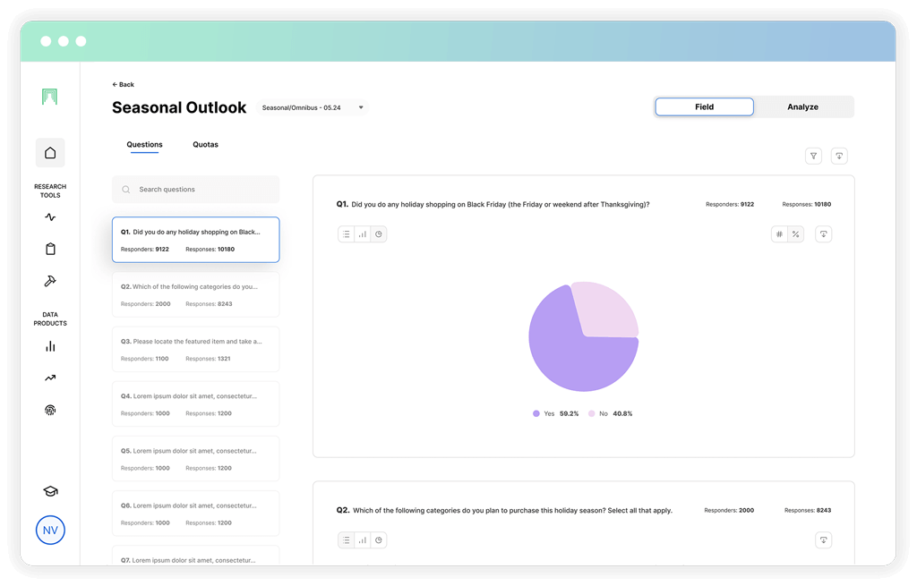The height and width of the screenshot is (586, 917).
Task: Open the filter funnel icon above Q1
Action: [x=813, y=156]
